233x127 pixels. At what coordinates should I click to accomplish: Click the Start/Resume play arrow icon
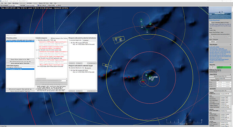(x=38, y=5)
